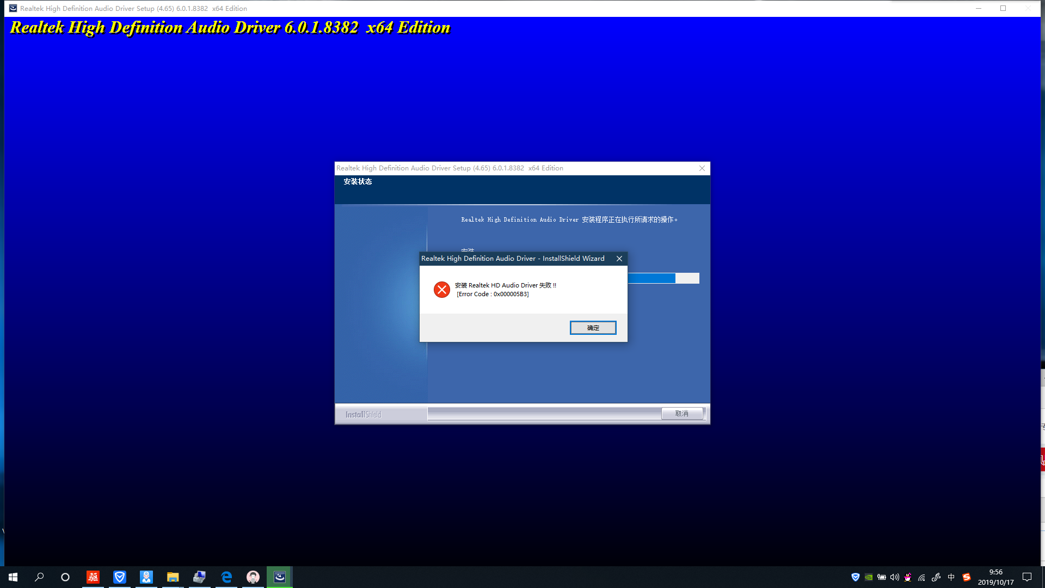Click Show desktop strip at taskbar end
This screenshot has width=1045, height=588.
tap(1043, 577)
